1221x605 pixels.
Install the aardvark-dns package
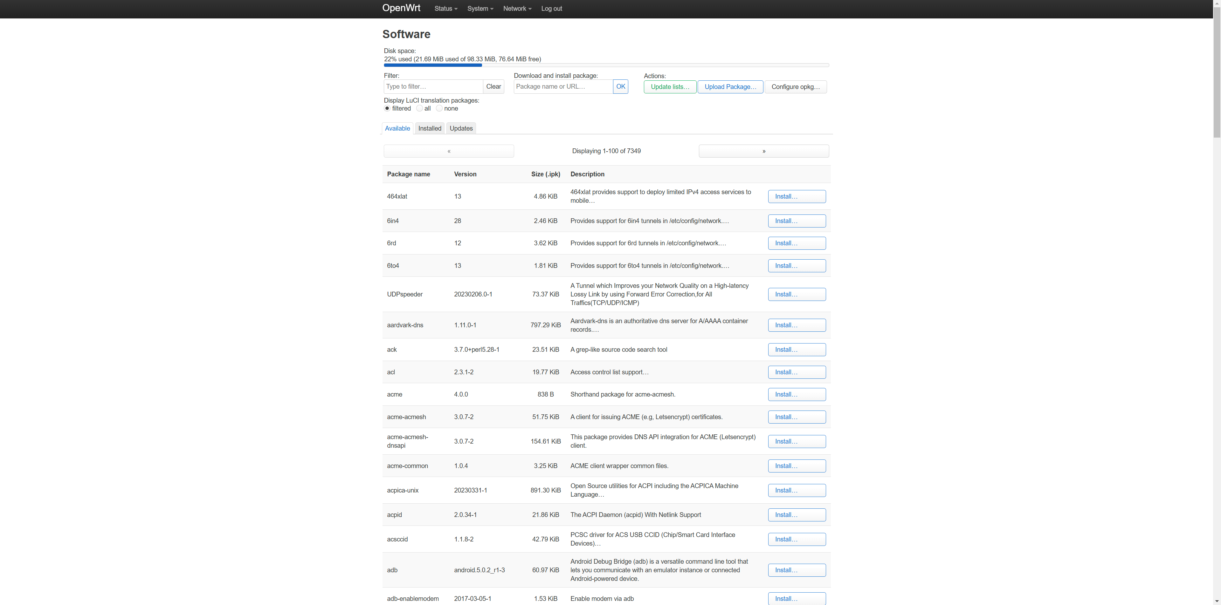click(x=797, y=325)
